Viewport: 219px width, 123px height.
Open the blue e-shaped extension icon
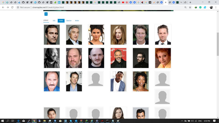coord(205,8)
